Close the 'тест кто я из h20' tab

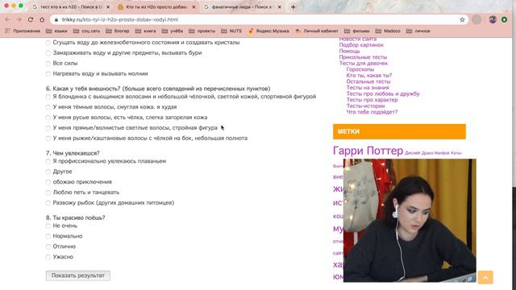[x=108, y=7]
